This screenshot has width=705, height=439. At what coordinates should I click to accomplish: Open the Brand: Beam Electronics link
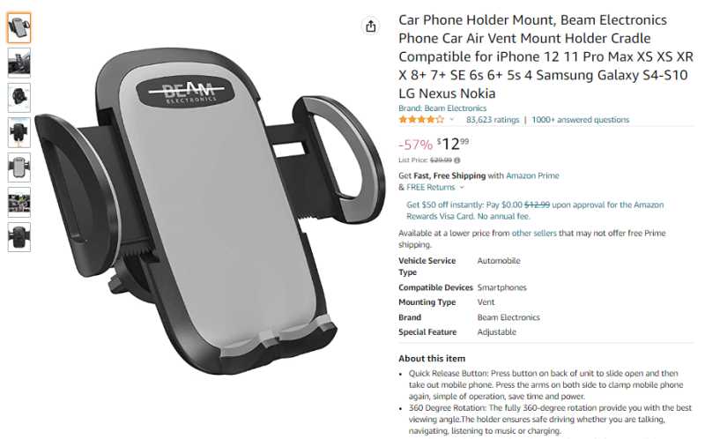coord(442,108)
